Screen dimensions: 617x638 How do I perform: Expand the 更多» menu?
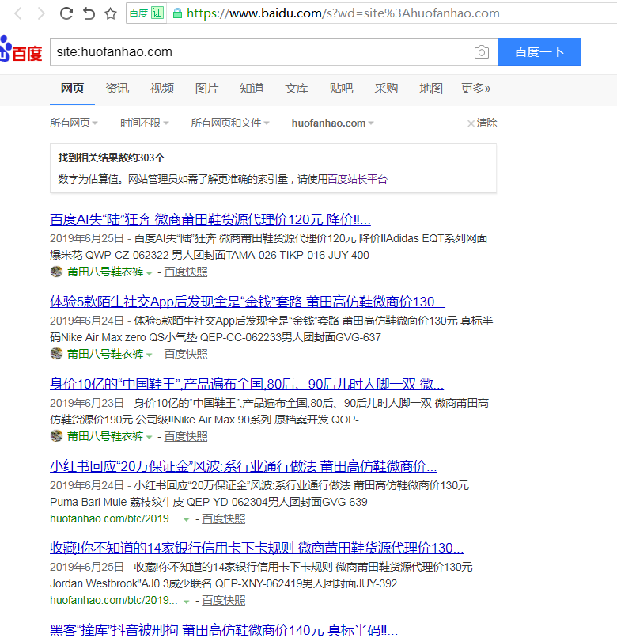[x=475, y=89]
